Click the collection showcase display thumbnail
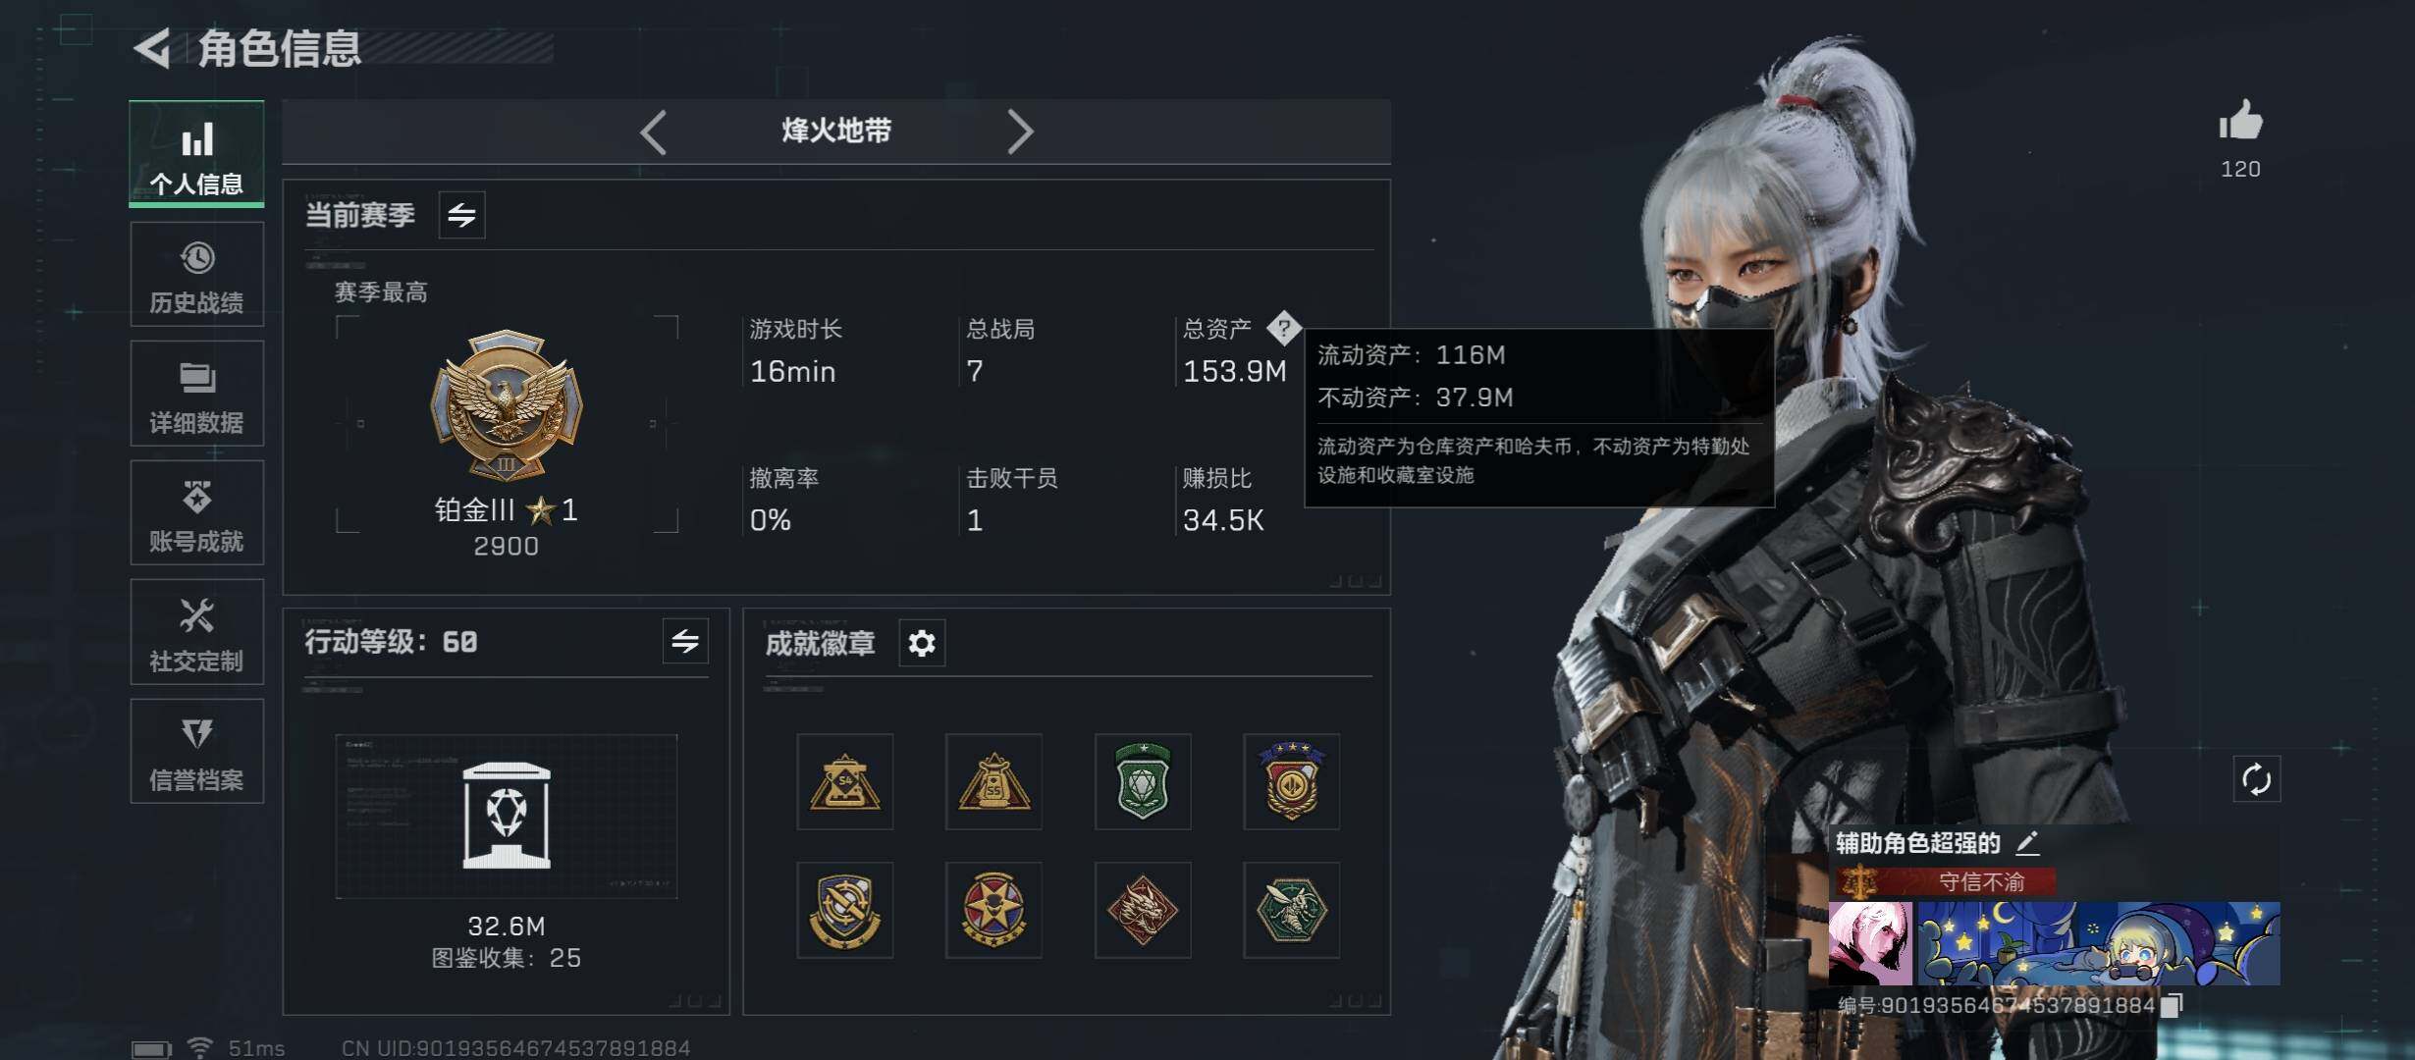Screen dimensions: 2415x1060 507,817
